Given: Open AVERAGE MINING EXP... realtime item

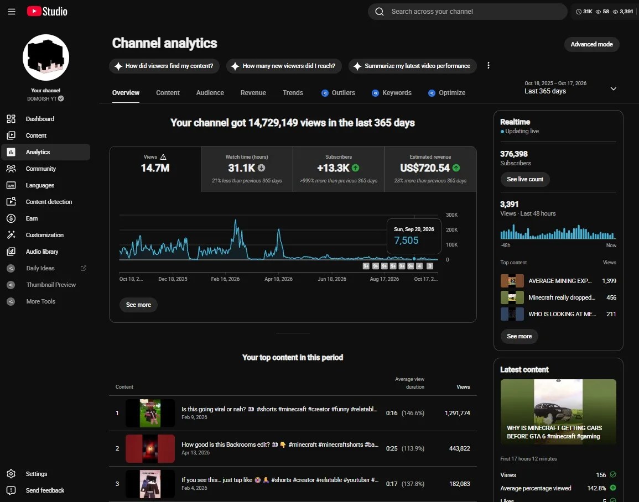Looking at the screenshot, I should [x=558, y=281].
